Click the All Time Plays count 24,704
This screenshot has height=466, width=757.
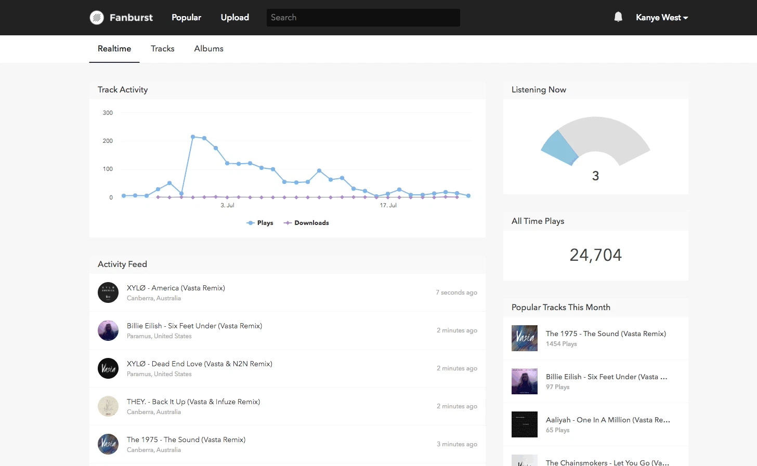click(x=596, y=255)
